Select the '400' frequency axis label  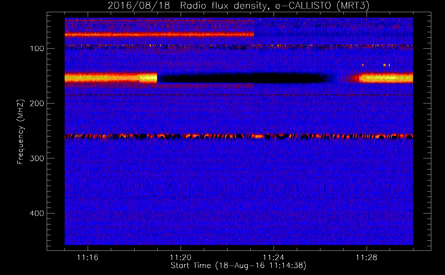[x=37, y=213]
